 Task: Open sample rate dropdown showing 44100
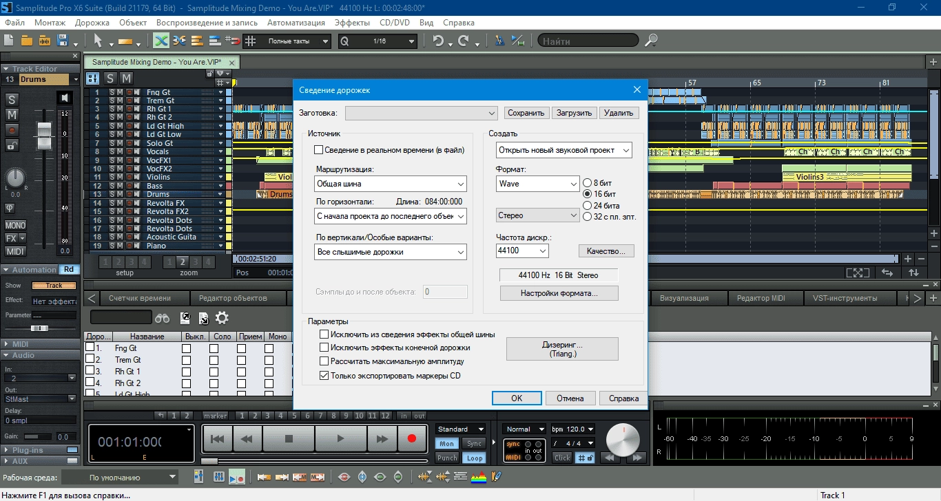point(522,251)
